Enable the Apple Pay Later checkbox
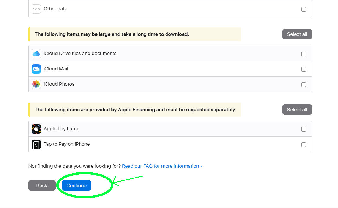 [303, 129]
